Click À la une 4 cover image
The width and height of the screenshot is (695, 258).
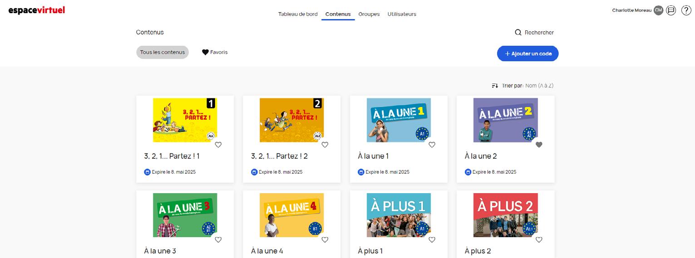[292, 215]
